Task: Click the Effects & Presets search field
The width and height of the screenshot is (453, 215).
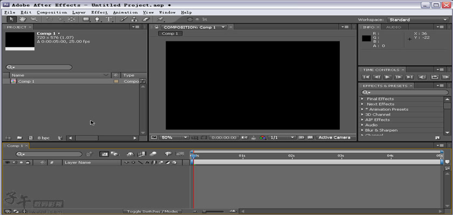Action: (x=405, y=92)
